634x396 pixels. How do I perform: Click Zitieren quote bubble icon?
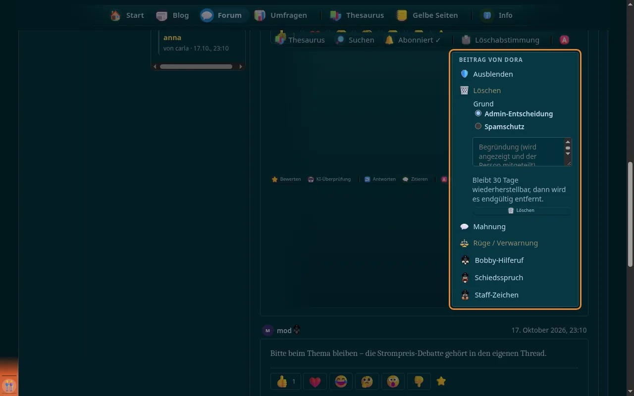405,179
